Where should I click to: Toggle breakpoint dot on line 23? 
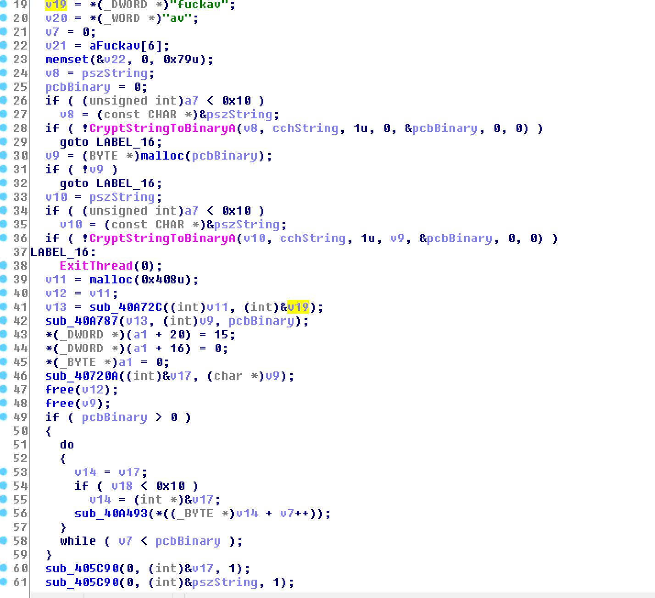click(4, 59)
